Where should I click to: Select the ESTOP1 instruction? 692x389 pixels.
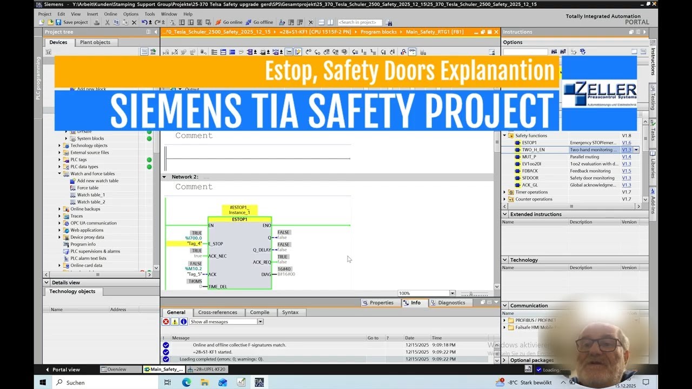529,143
